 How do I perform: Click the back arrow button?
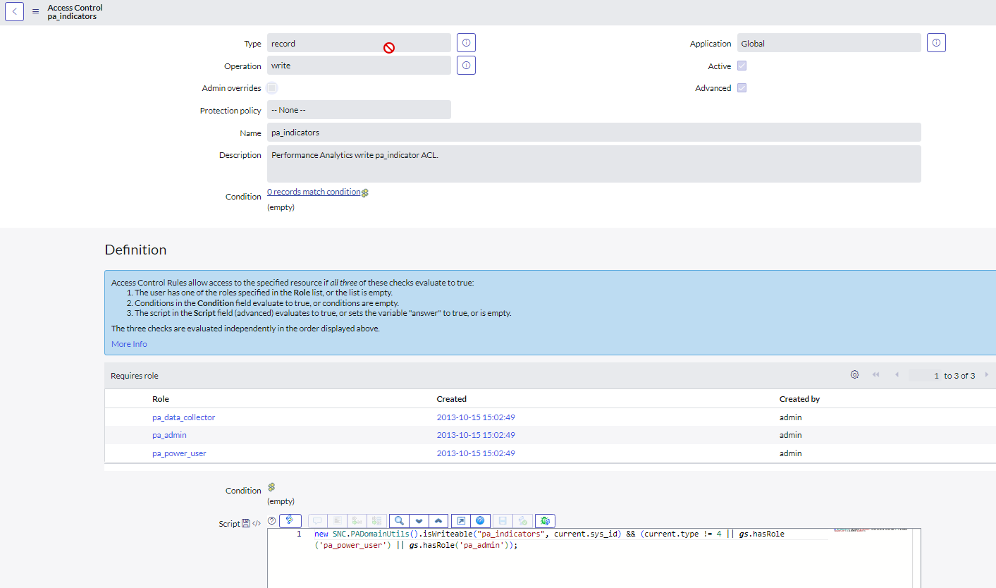coord(15,11)
